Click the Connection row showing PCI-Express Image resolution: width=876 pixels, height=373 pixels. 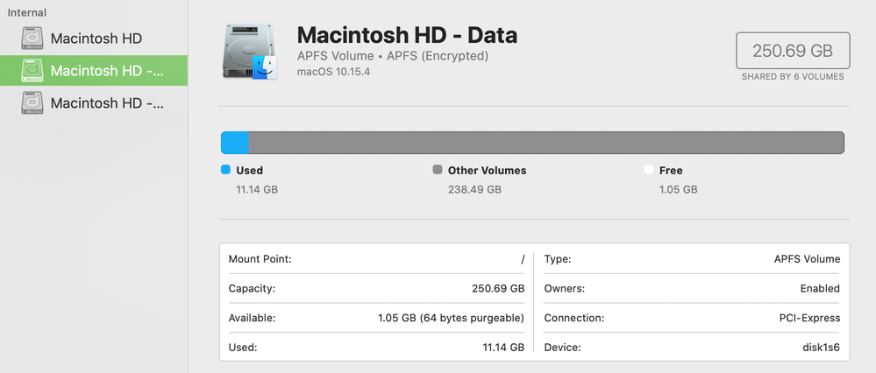(692, 318)
